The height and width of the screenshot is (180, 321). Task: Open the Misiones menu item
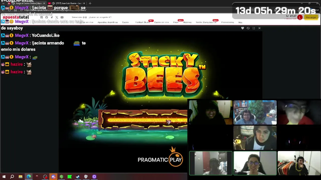(187, 22)
